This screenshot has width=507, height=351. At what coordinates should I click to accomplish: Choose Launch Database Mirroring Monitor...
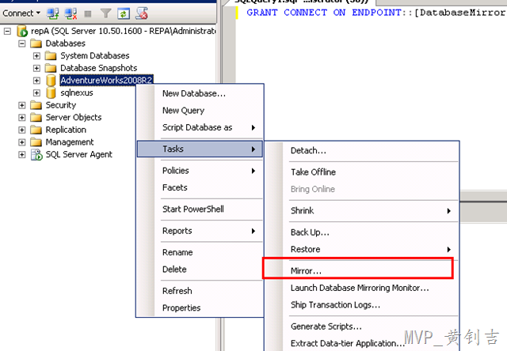click(x=362, y=288)
